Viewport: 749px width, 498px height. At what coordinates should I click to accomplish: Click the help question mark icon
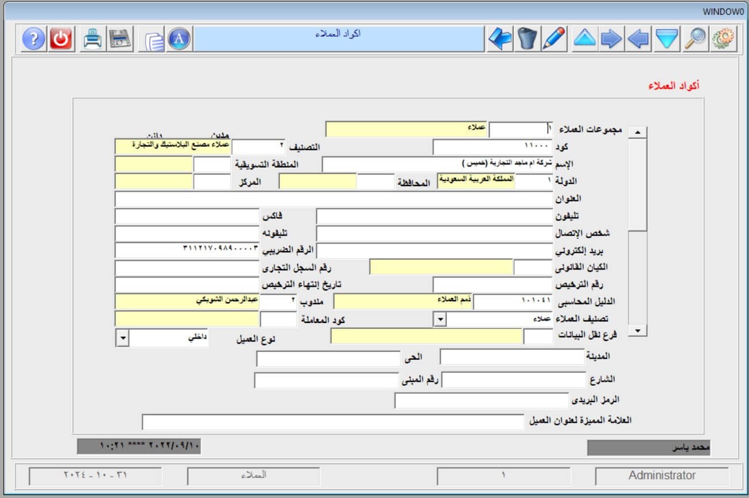point(34,39)
